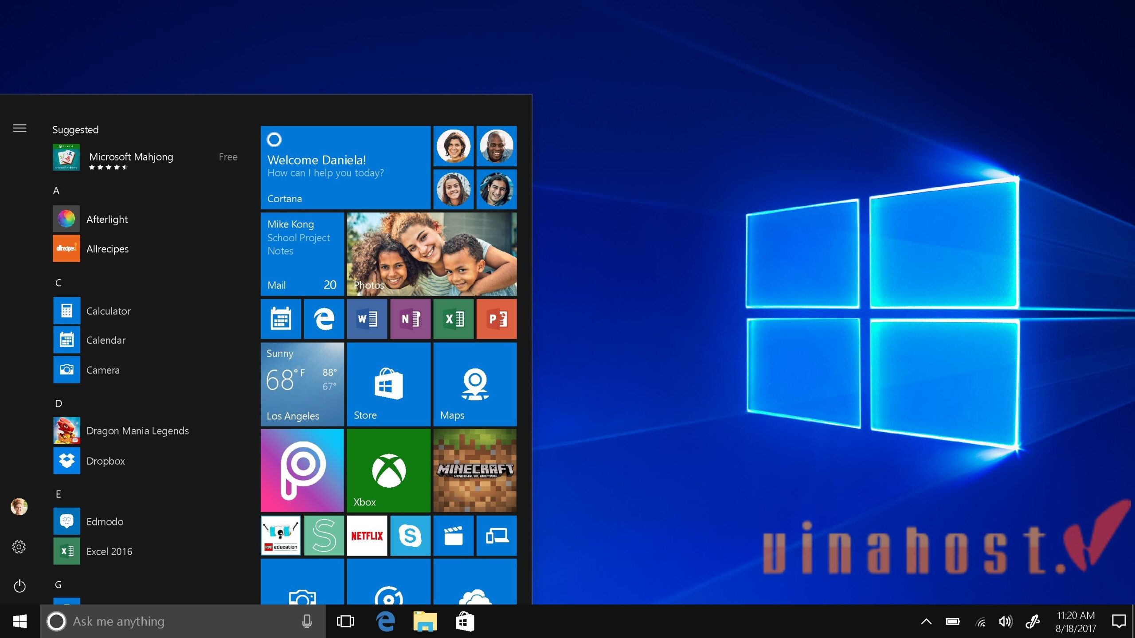Viewport: 1135px width, 638px height.
Task: Click the microphone icon in the search box
Action: click(307, 621)
